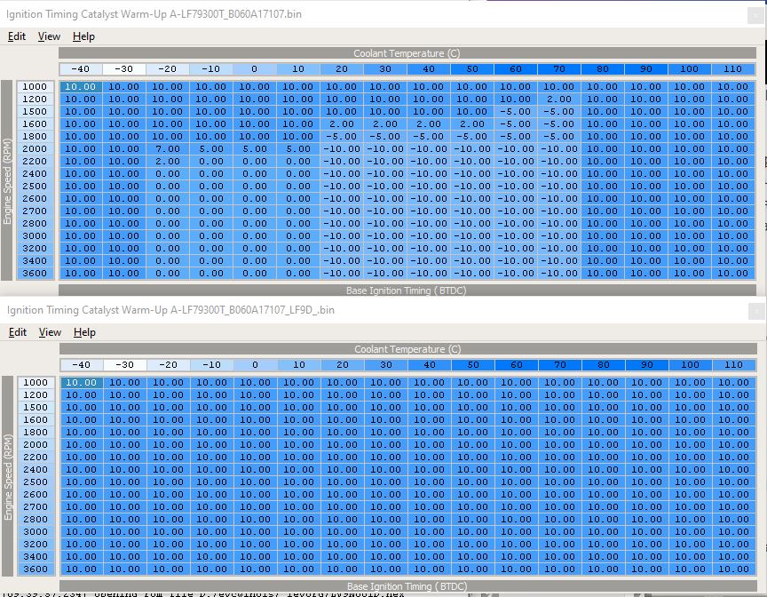Click the 3400 RPM row header in bottom table
767x597 pixels.
36,556
